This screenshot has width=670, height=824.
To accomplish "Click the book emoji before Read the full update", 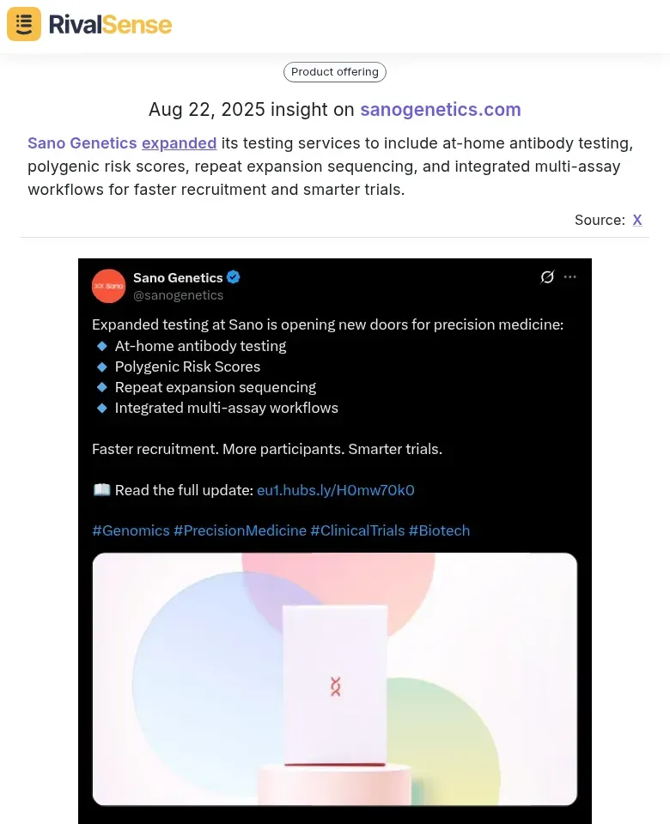I will click(x=101, y=489).
